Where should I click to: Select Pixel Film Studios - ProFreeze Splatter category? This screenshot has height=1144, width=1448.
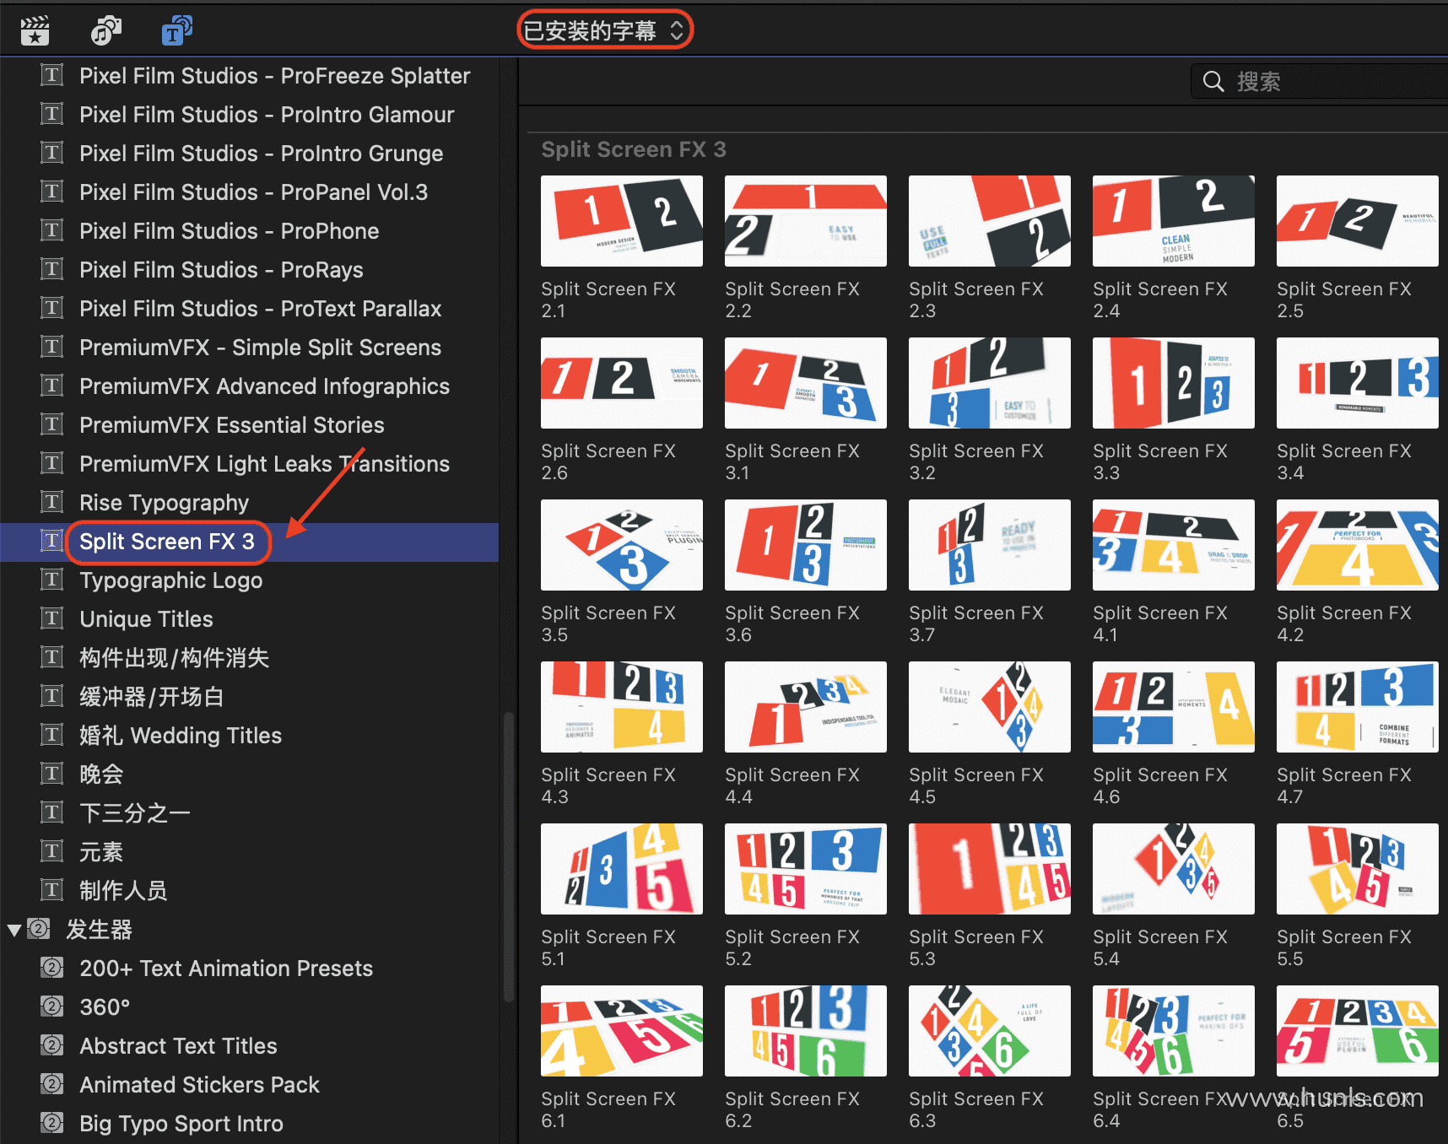coord(274,76)
